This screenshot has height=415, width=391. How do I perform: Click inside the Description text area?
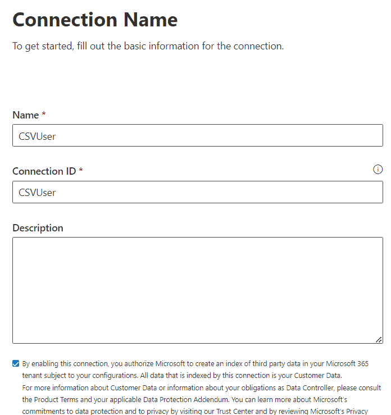click(x=198, y=290)
